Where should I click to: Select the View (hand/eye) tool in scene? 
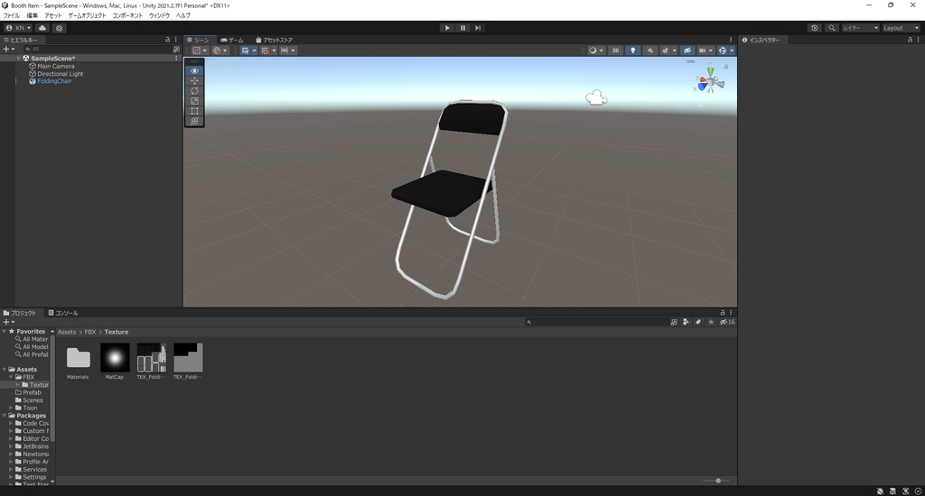pos(194,70)
